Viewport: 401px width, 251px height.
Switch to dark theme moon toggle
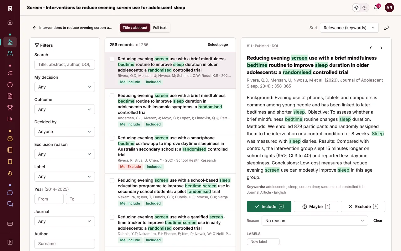365,8
